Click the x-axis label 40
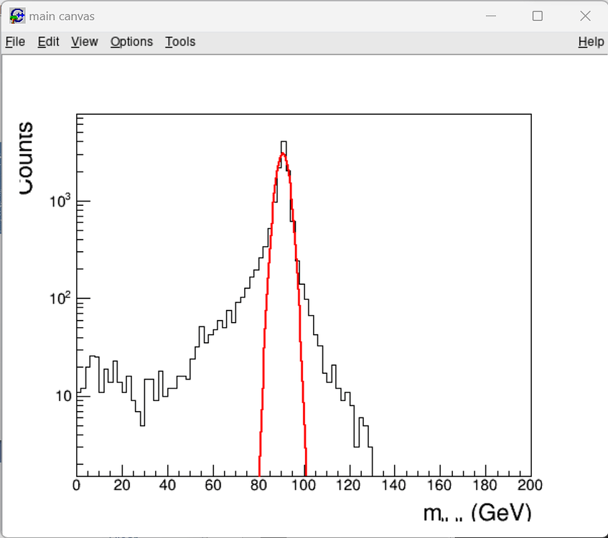Image resolution: width=608 pixels, height=538 pixels. pos(167,486)
